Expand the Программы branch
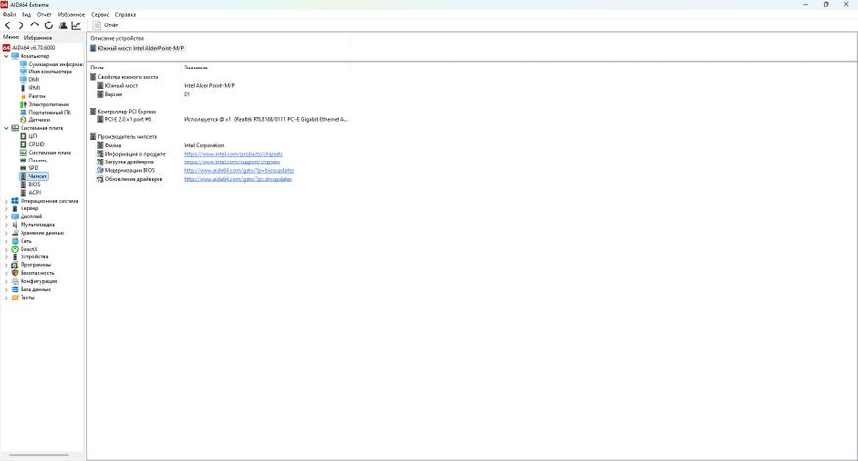Screen dimensions: 858x461 click(6, 264)
